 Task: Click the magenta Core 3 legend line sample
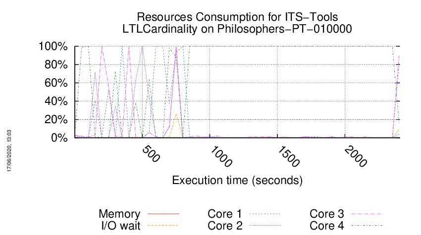(367, 214)
